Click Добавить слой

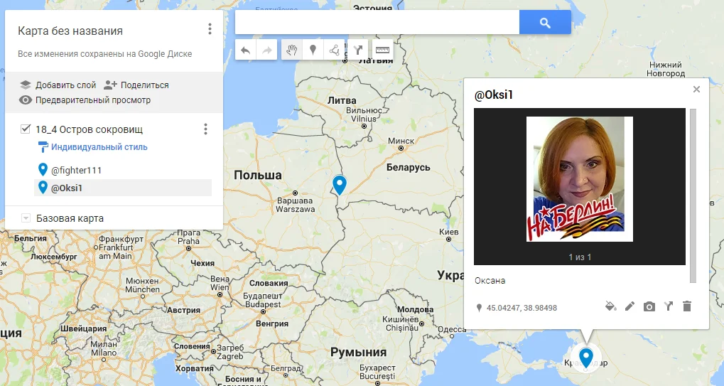[x=65, y=85]
